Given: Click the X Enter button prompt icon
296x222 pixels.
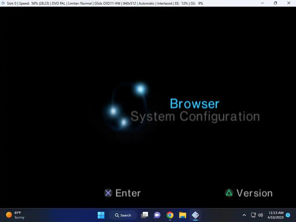Looking at the screenshot, I should tap(108, 193).
